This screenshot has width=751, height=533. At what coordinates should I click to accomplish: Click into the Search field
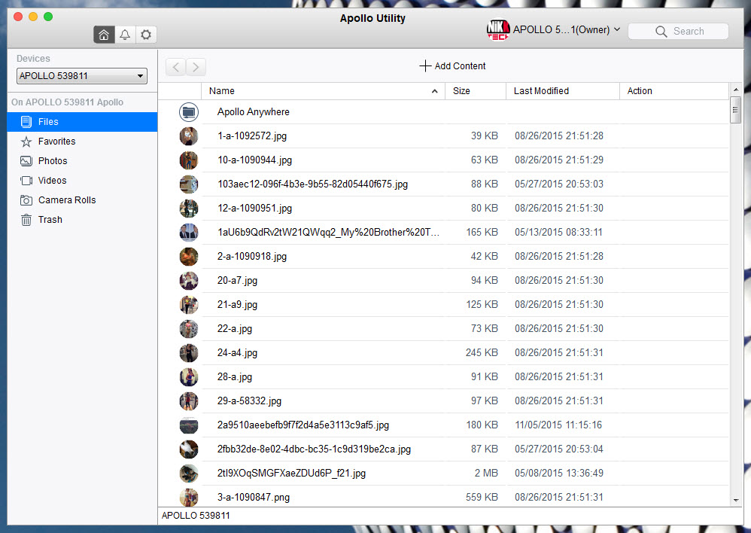[678, 32]
